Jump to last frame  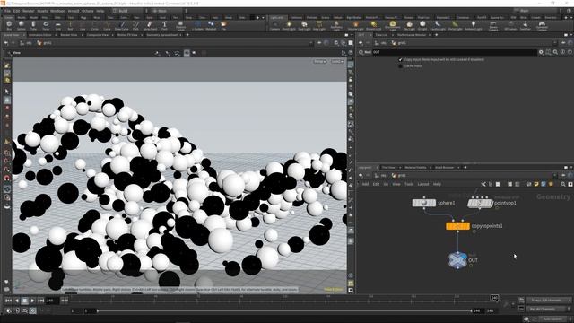(x=40, y=301)
